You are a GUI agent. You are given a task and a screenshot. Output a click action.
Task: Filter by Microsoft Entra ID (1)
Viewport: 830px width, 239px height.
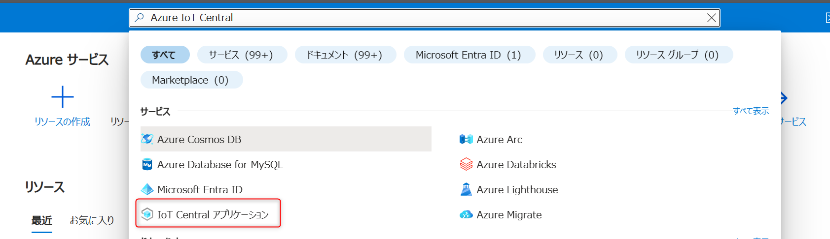point(469,55)
